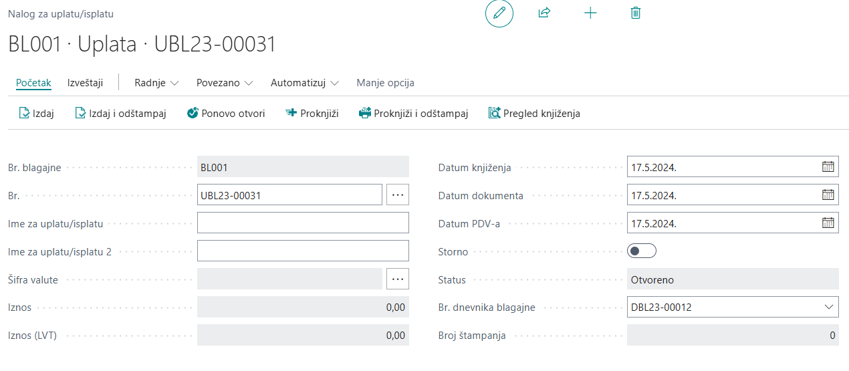849x371 pixels.
Task: Click the Pregled knjiženja button label
Action: point(541,114)
